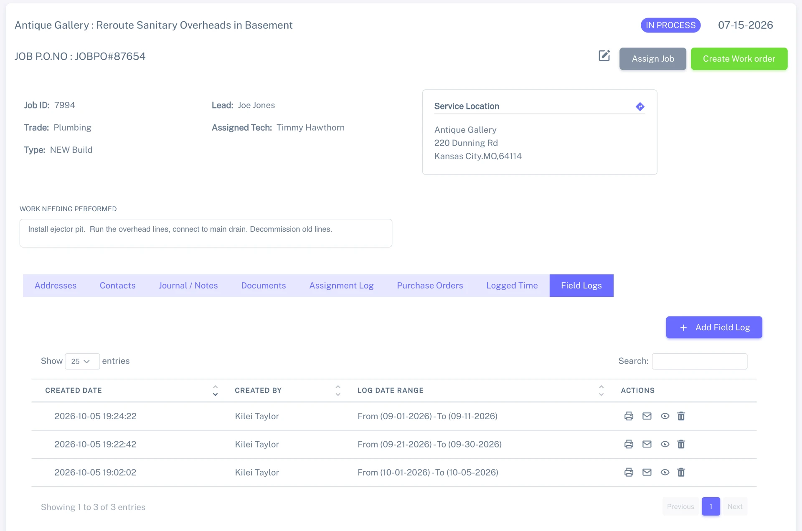Select page 1 in pagination
Screen dimensions: 802x531
click(x=711, y=506)
